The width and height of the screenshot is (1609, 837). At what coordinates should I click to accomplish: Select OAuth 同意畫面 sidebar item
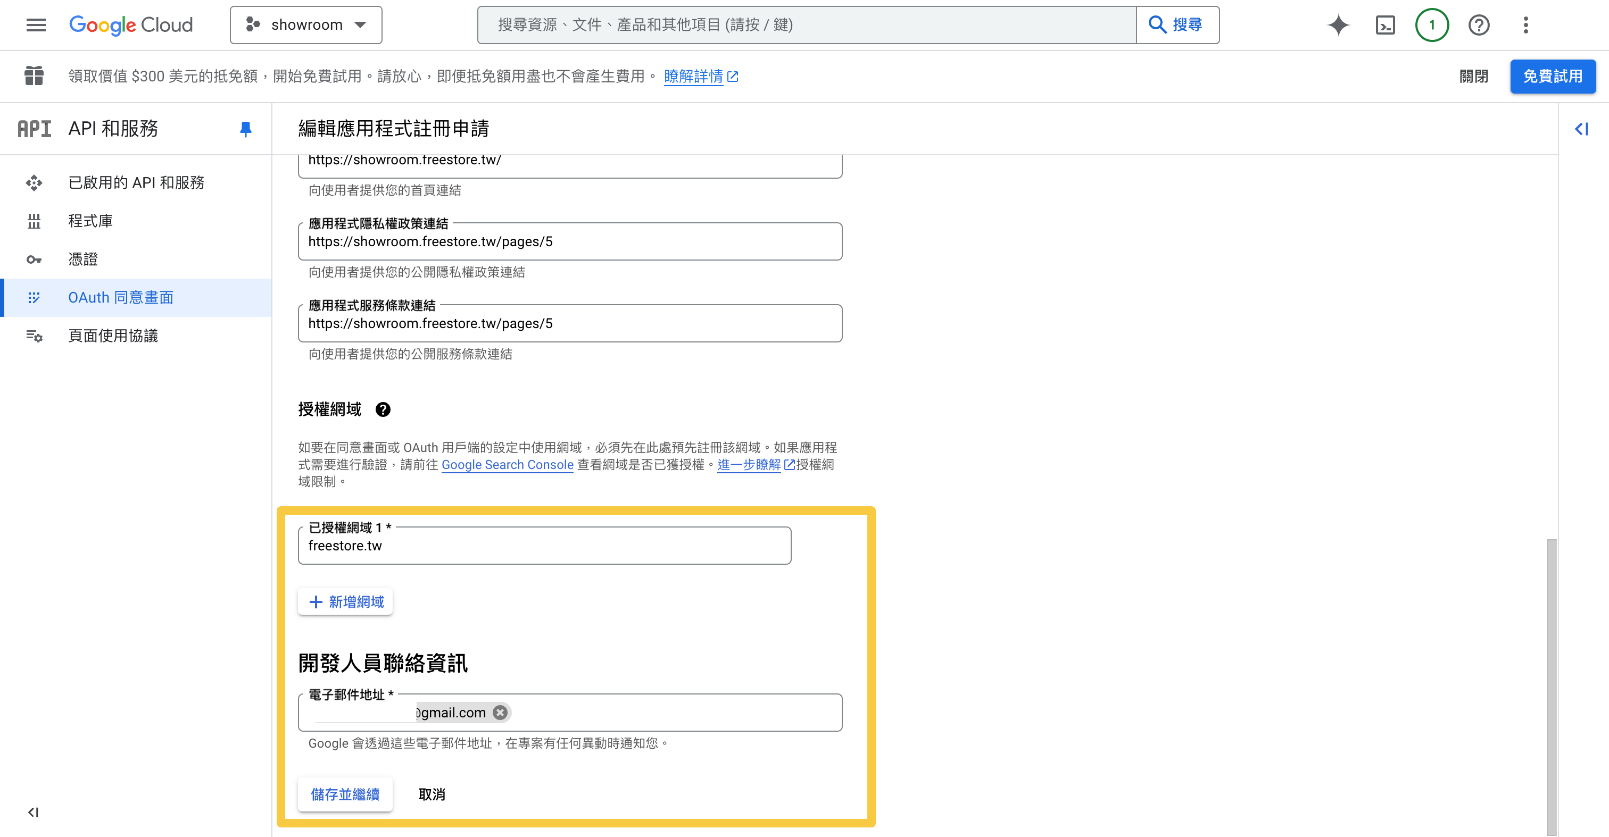tap(136, 298)
